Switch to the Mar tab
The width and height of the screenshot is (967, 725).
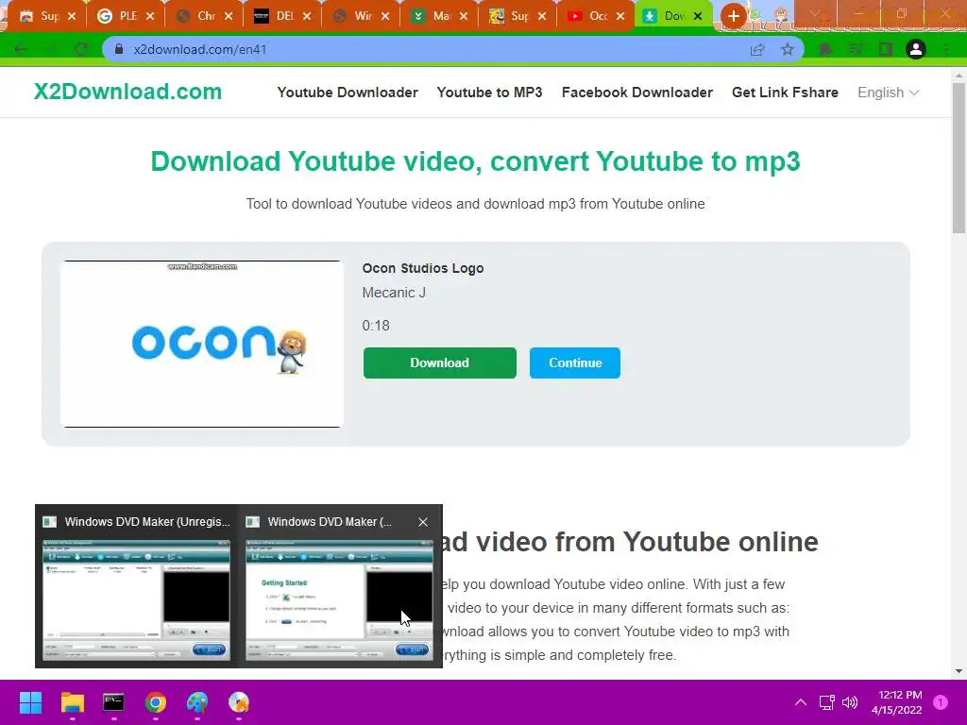pyautogui.click(x=433, y=16)
